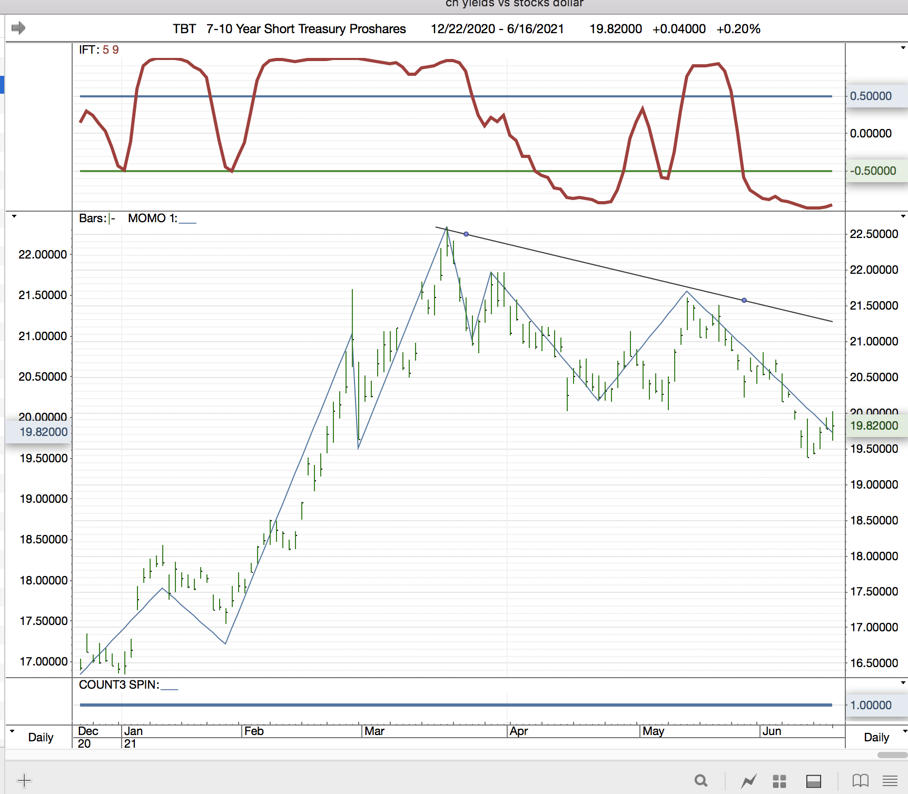Click the plus icon at bottom left
The height and width of the screenshot is (794, 908).
pyautogui.click(x=24, y=780)
